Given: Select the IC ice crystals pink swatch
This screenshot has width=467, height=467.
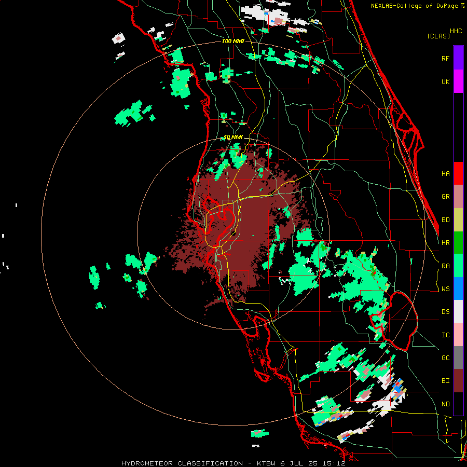Looking at the screenshot, I should 458,335.
